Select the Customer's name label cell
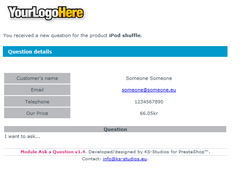 [x=37, y=78]
